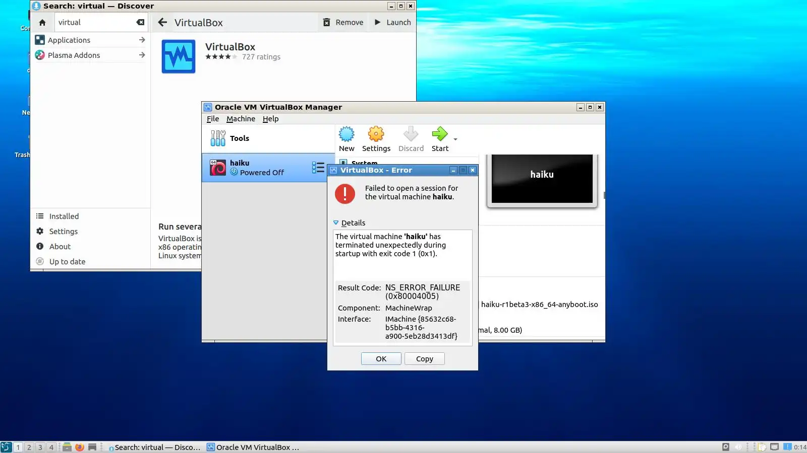
Task: Open the clipboard tray icon
Action: pyautogui.click(x=762, y=447)
